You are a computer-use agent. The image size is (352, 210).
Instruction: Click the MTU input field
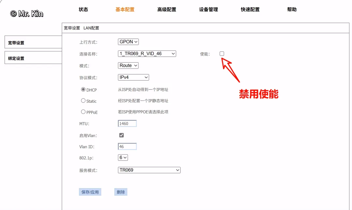[127, 123]
